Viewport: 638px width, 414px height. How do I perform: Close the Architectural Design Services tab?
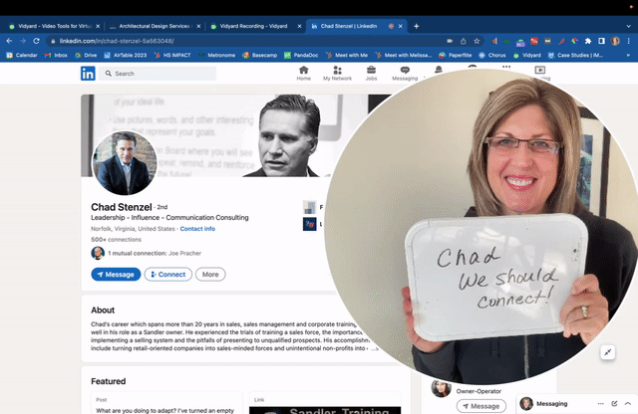click(198, 26)
